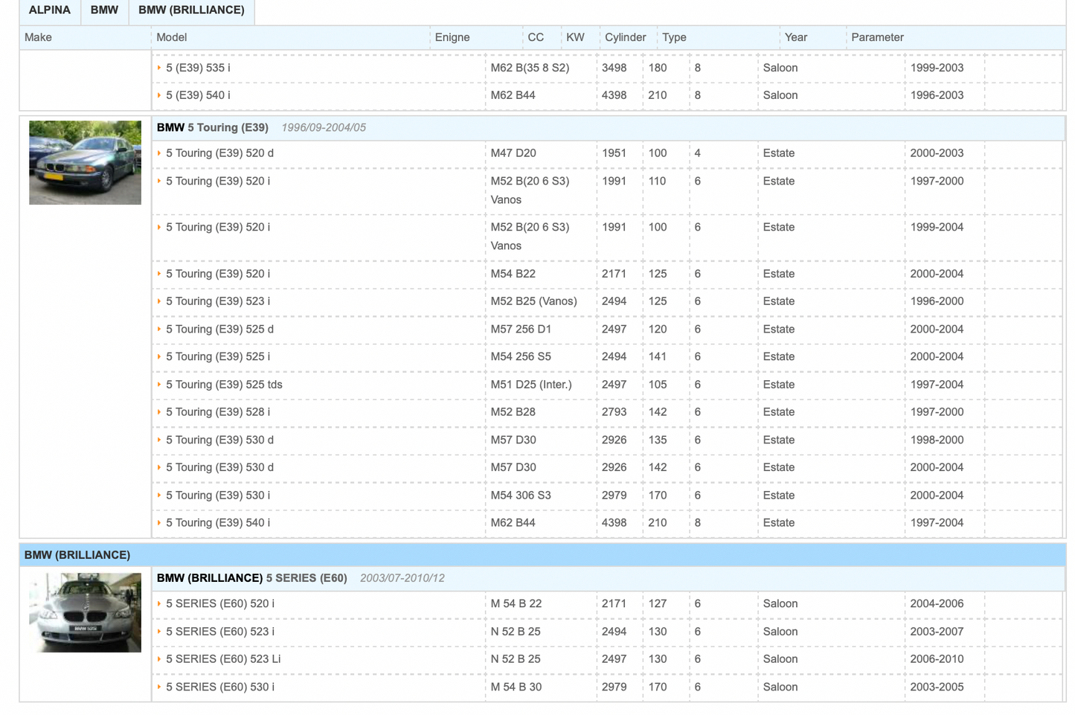Select engine cell M47 D20
Image resolution: width=1075 pixels, height=715 pixels.
[513, 153]
